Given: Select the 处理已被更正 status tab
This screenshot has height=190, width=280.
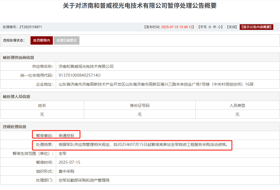Looking at the screenshot, I should coord(67,40).
